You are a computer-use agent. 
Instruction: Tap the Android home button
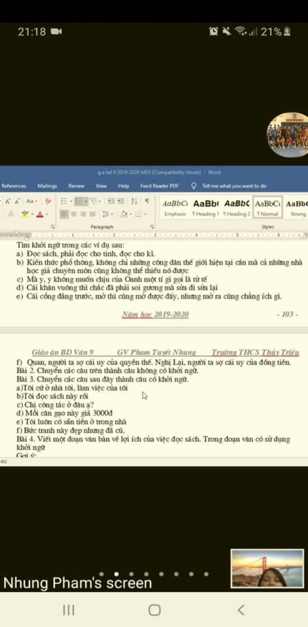154,610
